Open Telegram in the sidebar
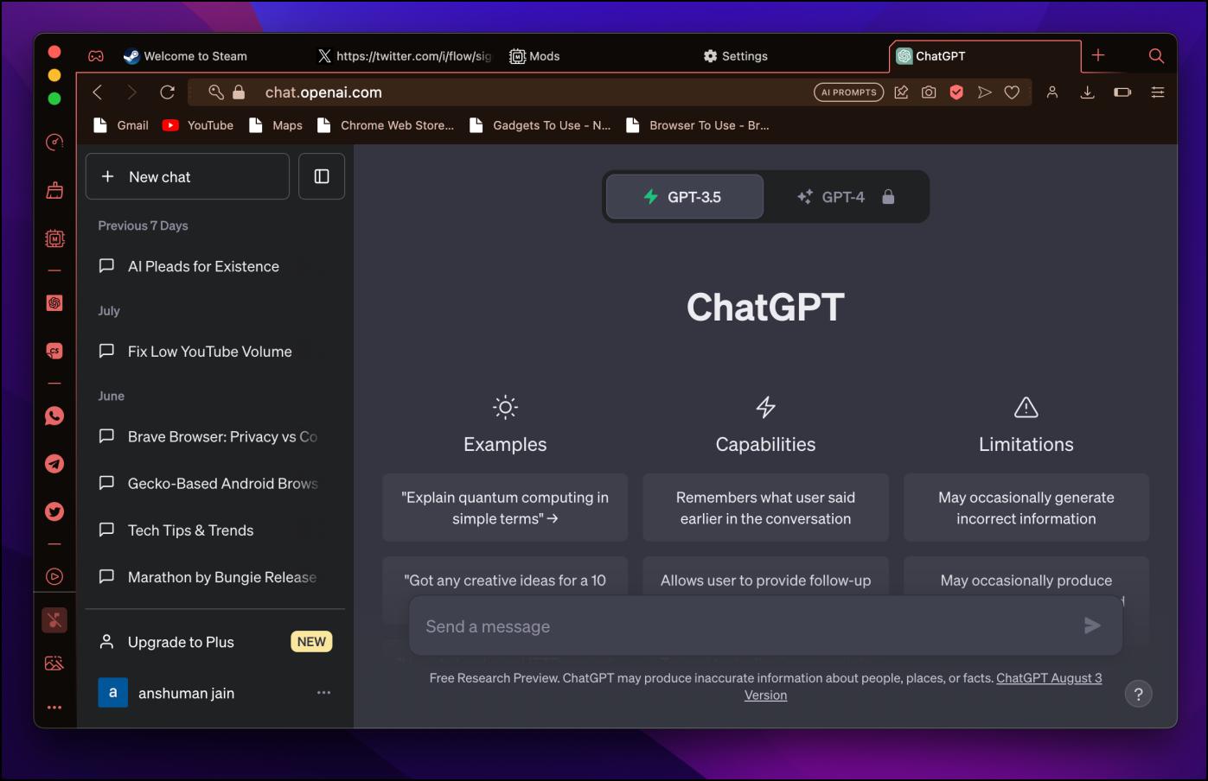The width and height of the screenshot is (1208, 781). coord(54,464)
